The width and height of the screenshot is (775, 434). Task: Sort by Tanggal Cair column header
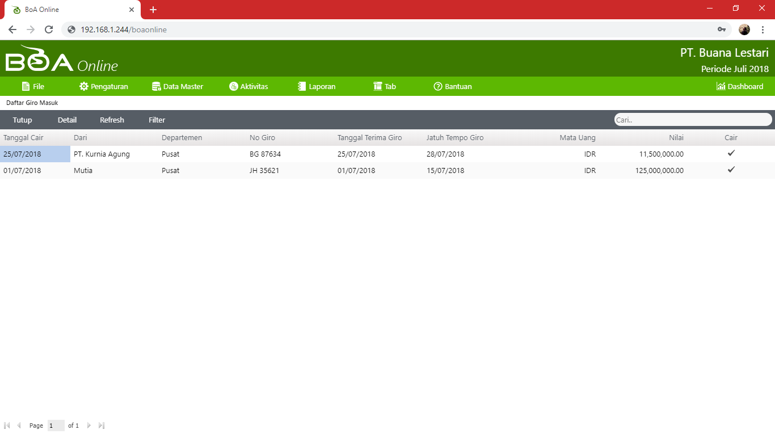point(23,138)
